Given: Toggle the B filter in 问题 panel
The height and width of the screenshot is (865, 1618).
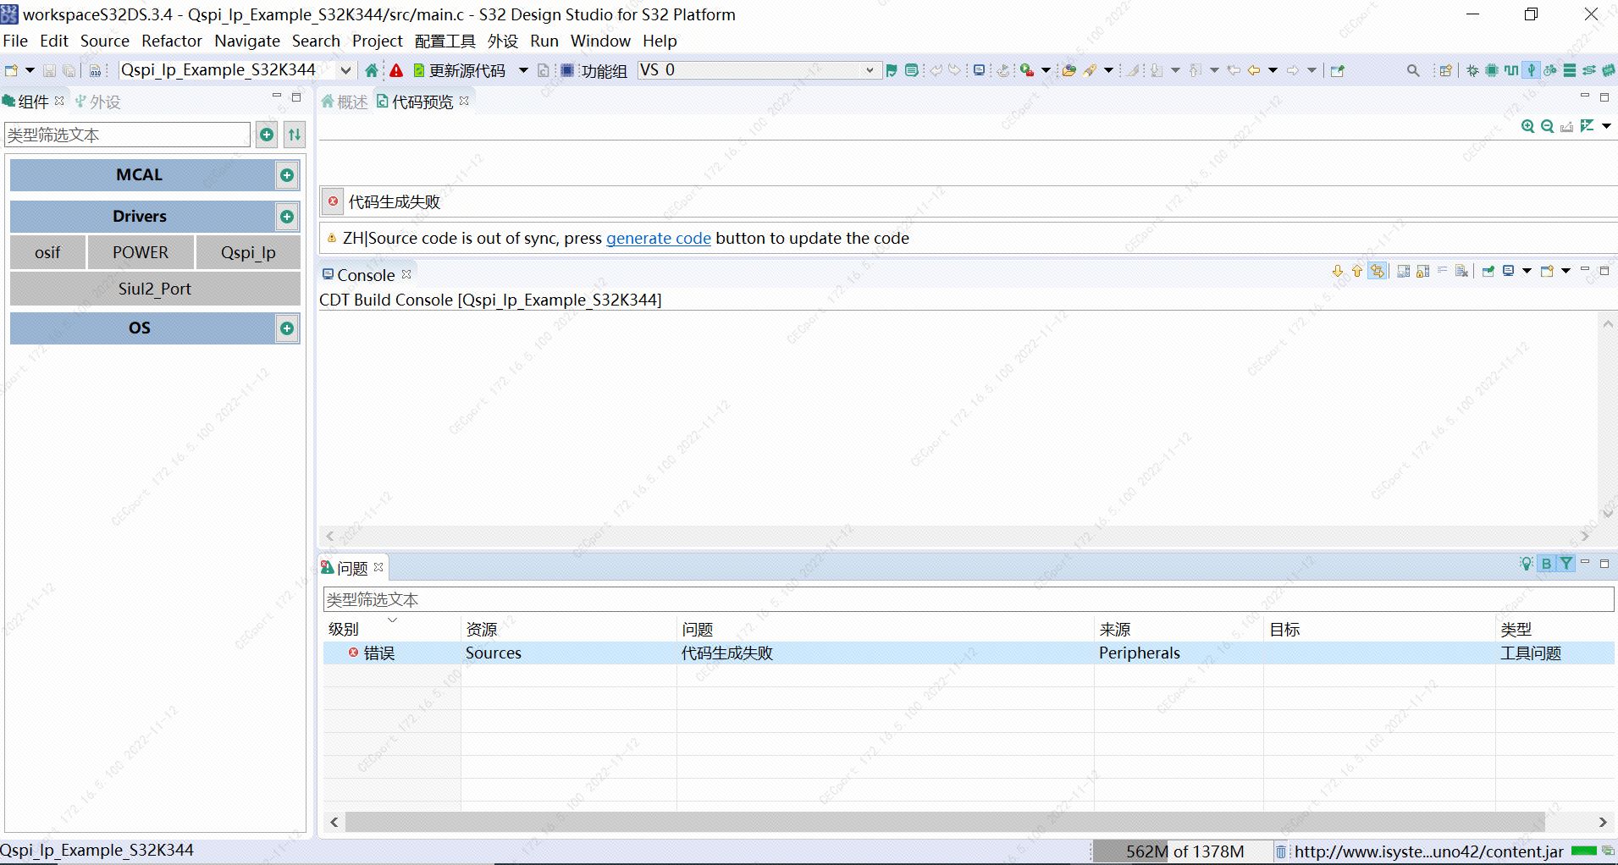Looking at the screenshot, I should (1546, 563).
